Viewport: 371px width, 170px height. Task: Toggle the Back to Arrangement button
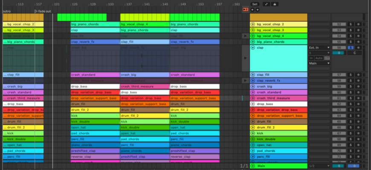(x=245, y=9)
